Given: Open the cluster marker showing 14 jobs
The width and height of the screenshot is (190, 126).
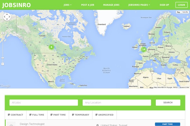Looking at the screenshot, I should tap(144, 49).
